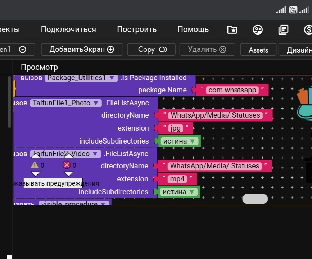Viewport: 312px width, 259px height.
Task: Expand the Package_Utilities1 component dropdown
Action: 112,78
